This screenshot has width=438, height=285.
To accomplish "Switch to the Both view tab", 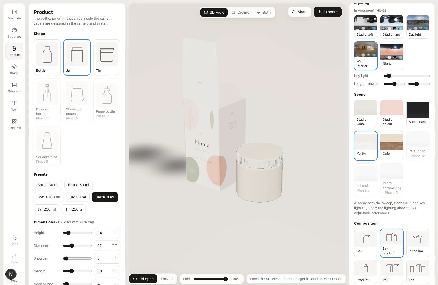I will pos(264,13).
